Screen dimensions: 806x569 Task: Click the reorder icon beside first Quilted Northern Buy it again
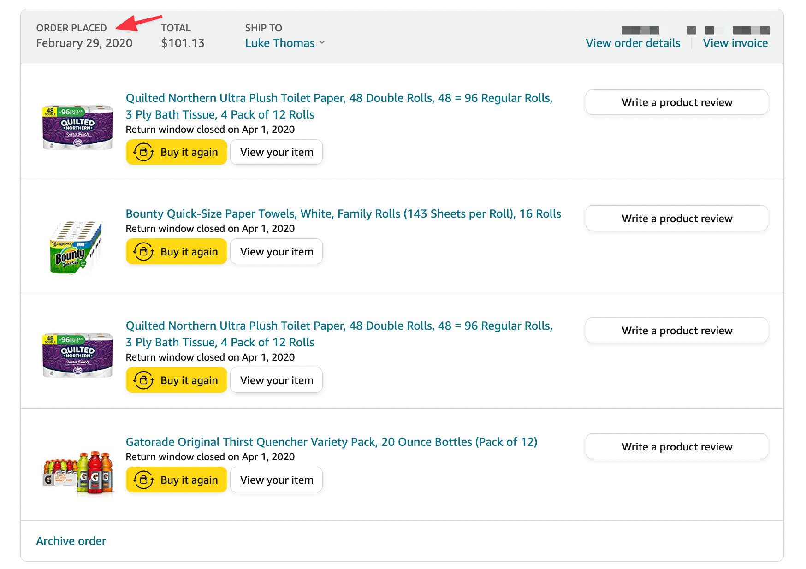pyautogui.click(x=143, y=152)
